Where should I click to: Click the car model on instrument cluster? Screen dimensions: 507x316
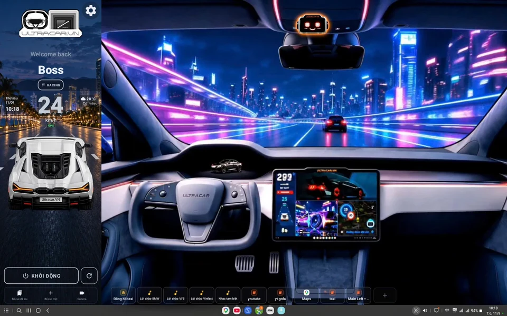(x=227, y=166)
